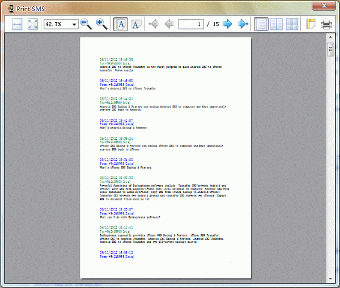
Task: Open page setup with ruler icon
Action: 311,24
